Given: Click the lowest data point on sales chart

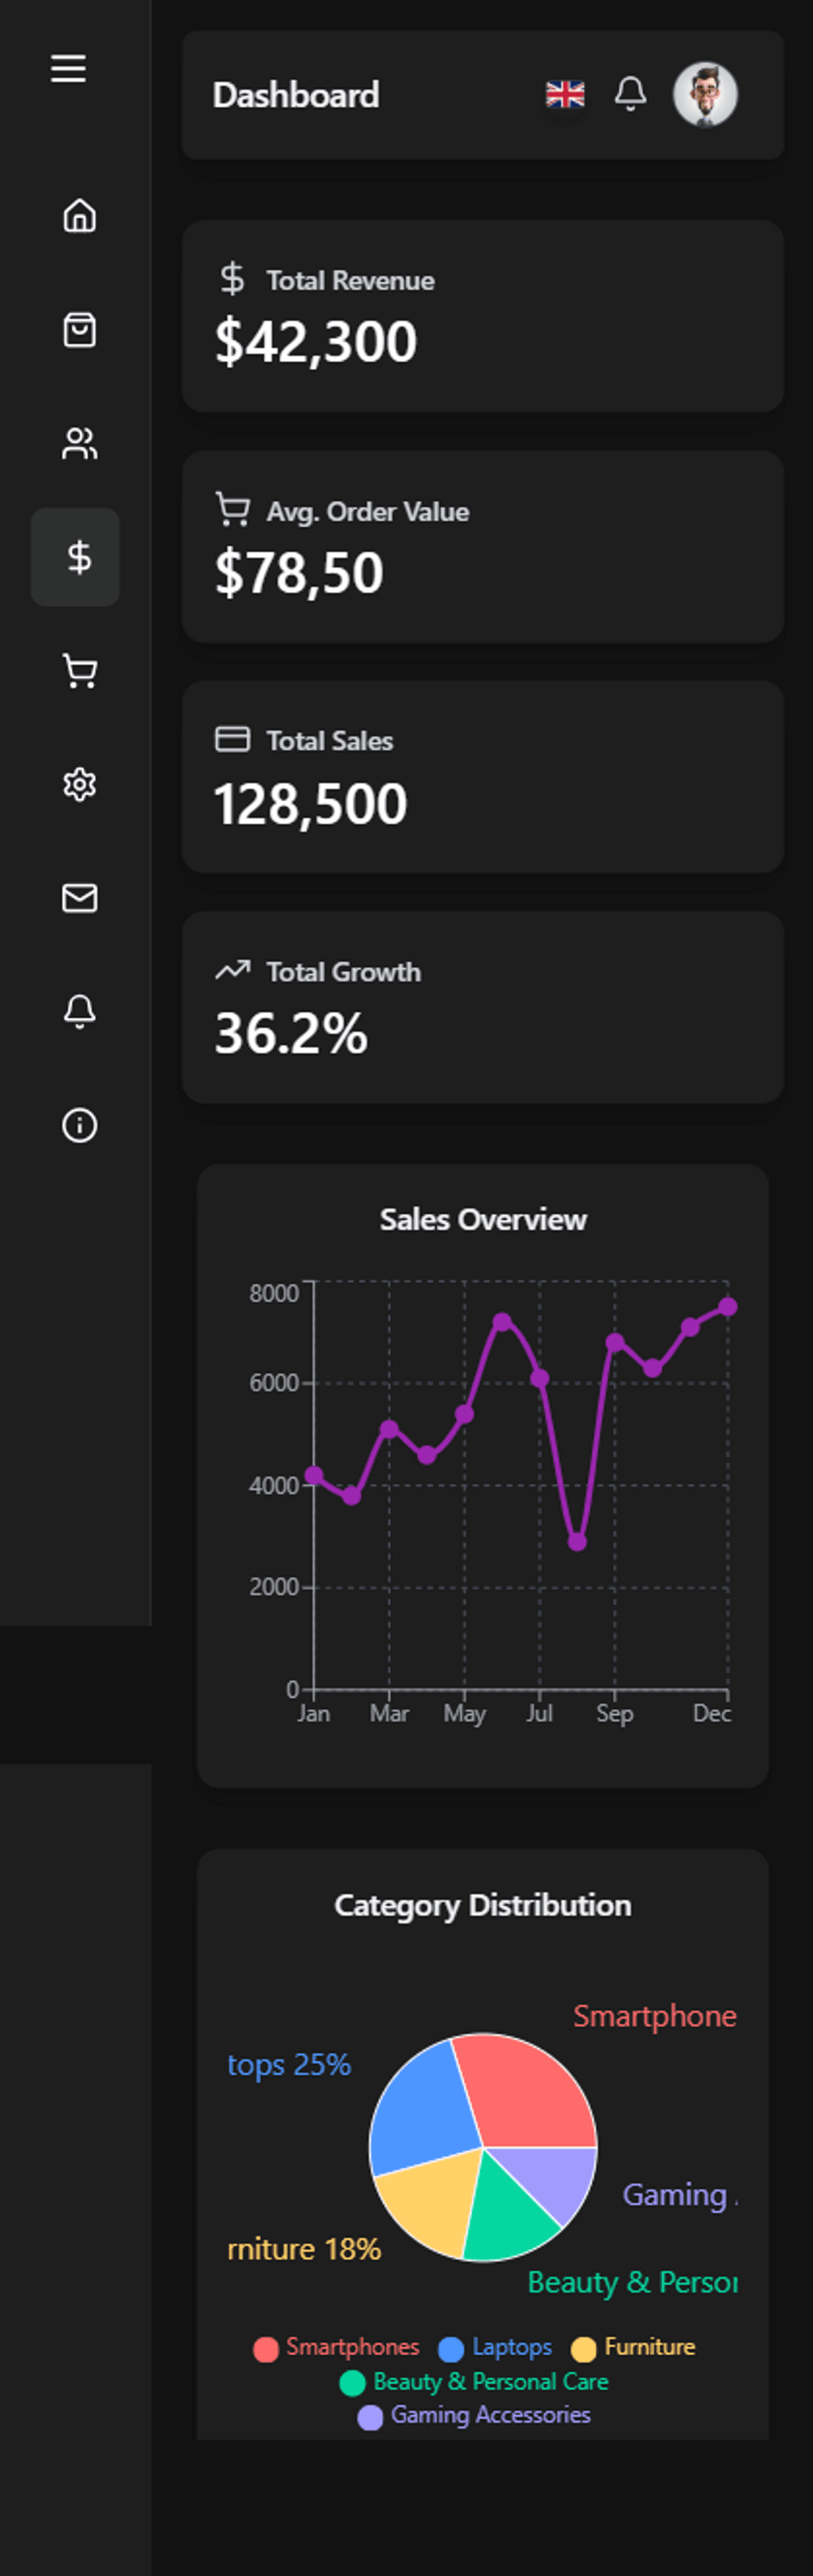Looking at the screenshot, I should click(577, 1542).
